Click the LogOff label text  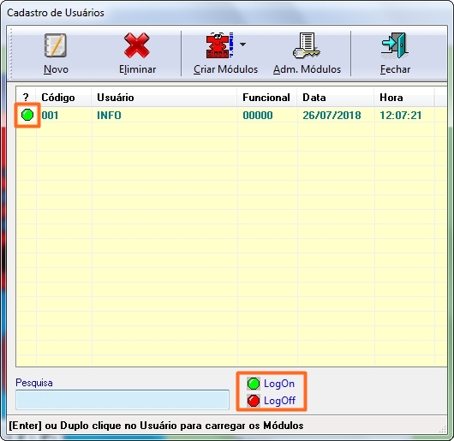pos(280,401)
